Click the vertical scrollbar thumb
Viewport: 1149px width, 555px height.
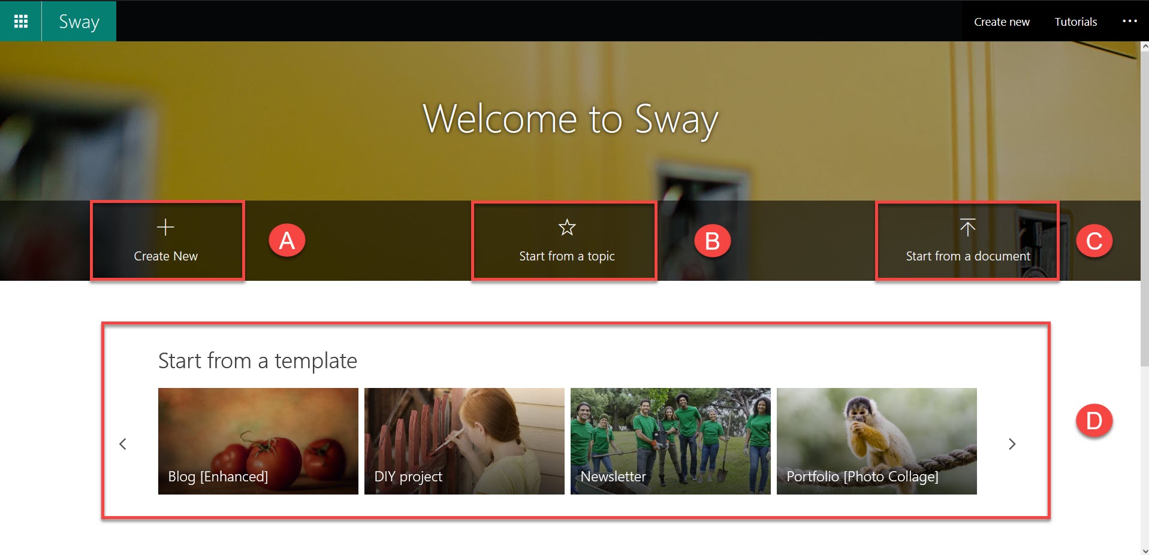(1145, 208)
